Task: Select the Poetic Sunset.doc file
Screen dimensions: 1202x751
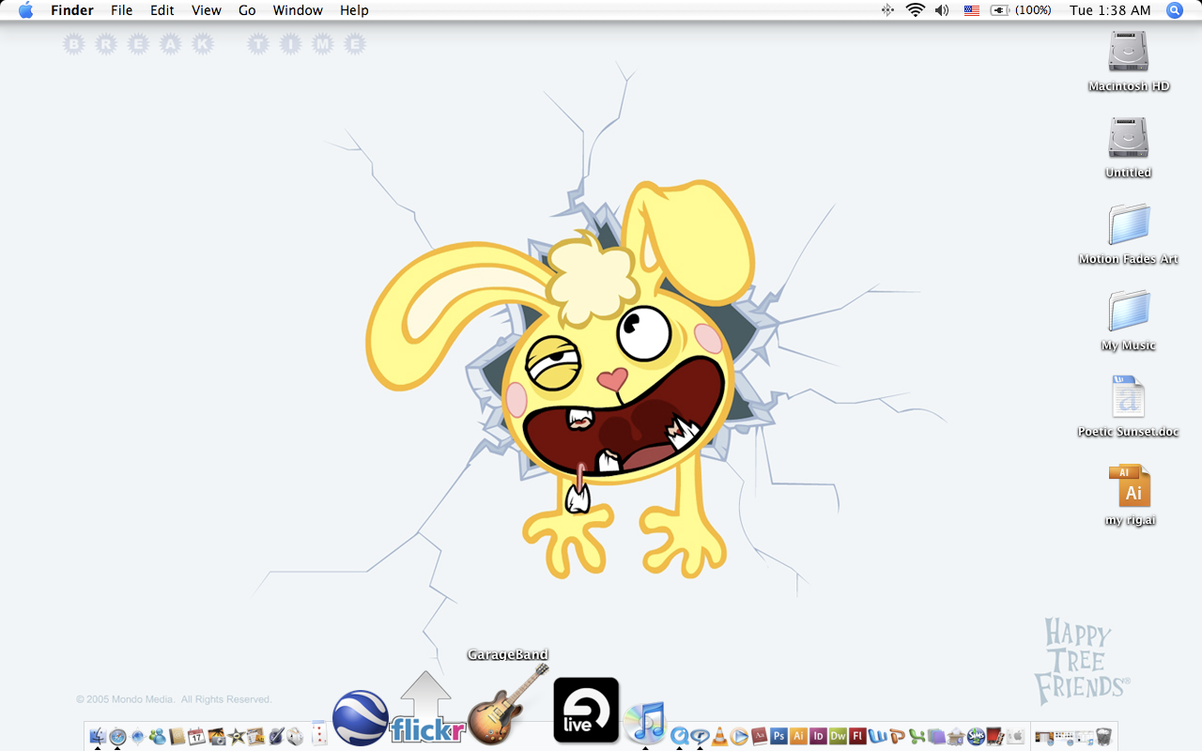Action: click(x=1128, y=398)
